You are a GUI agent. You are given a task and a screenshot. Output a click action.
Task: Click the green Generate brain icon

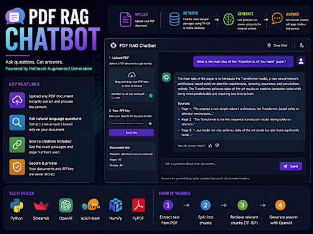[228, 19]
